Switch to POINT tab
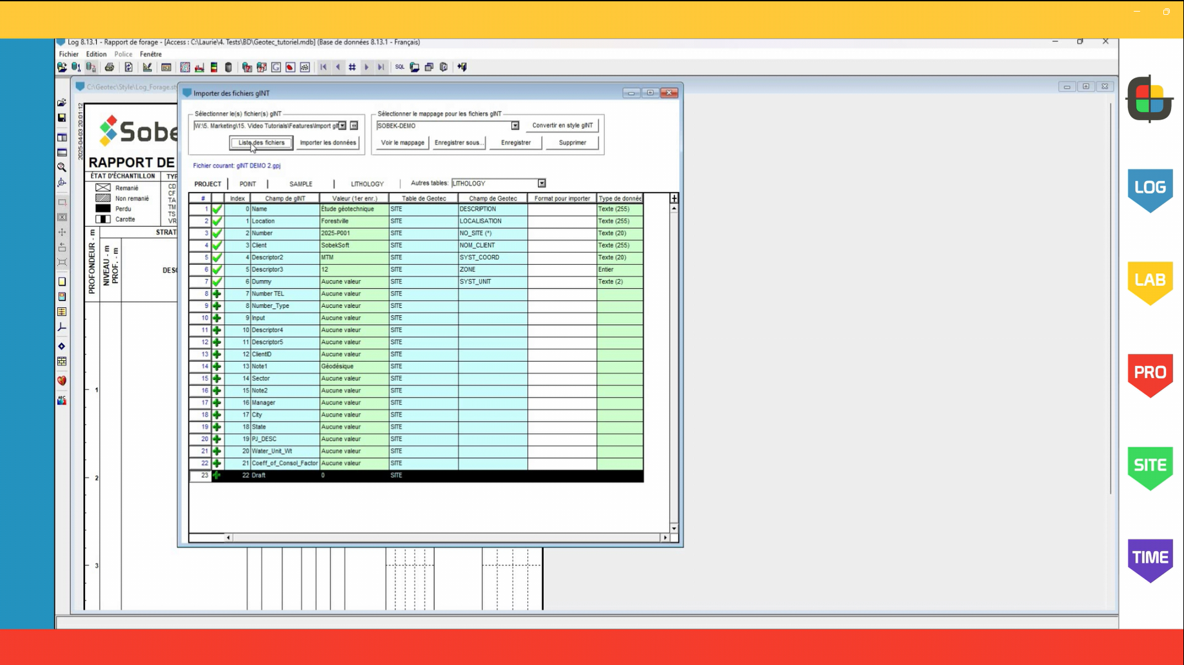This screenshot has width=1184, height=665. [x=248, y=184]
